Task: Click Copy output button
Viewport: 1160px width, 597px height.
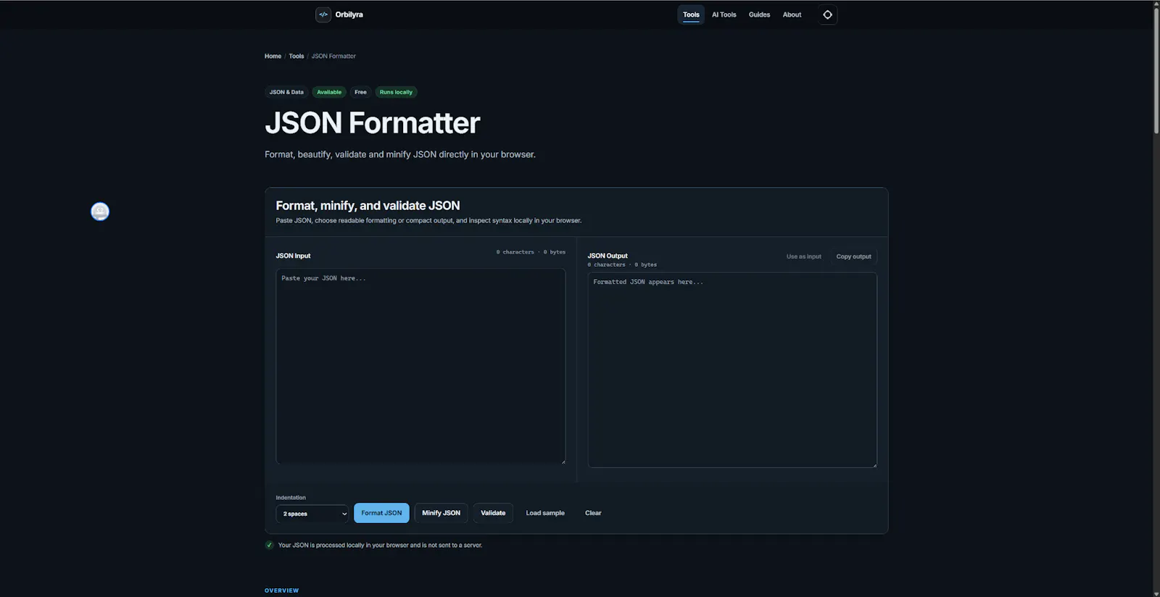Action: click(853, 256)
